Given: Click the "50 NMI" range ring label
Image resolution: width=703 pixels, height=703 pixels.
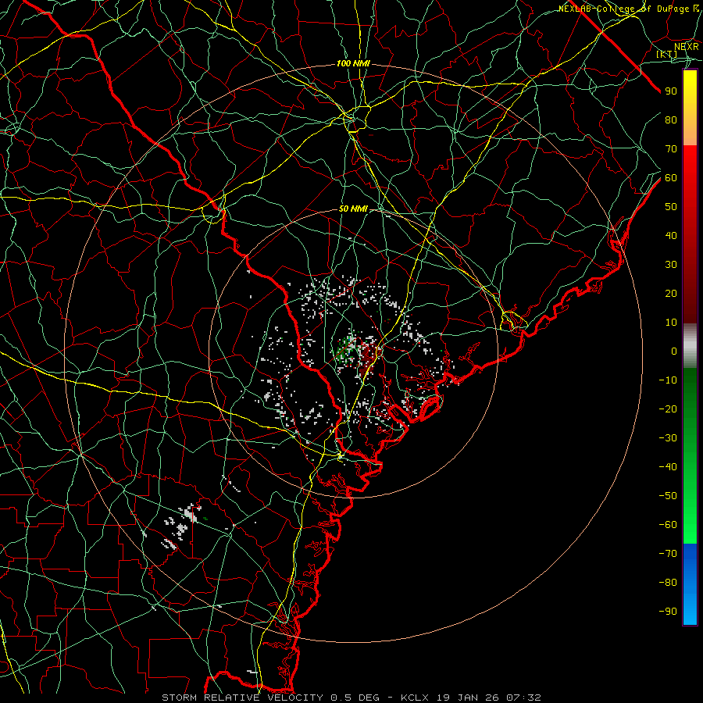Looking at the screenshot, I should pyautogui.click(x=353, y=209).
